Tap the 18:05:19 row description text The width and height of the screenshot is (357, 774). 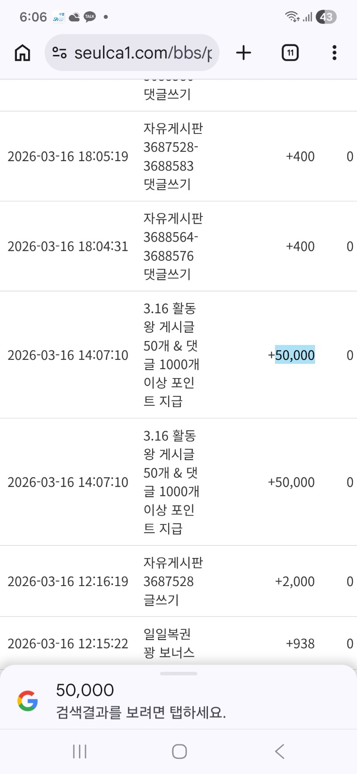click(172, 156)
